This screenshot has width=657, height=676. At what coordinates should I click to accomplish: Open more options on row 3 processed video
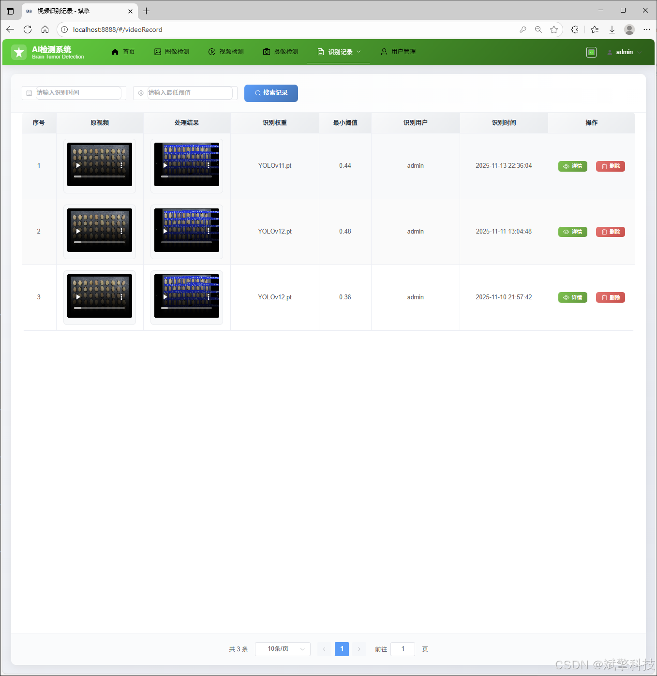[x=209, y=297]
